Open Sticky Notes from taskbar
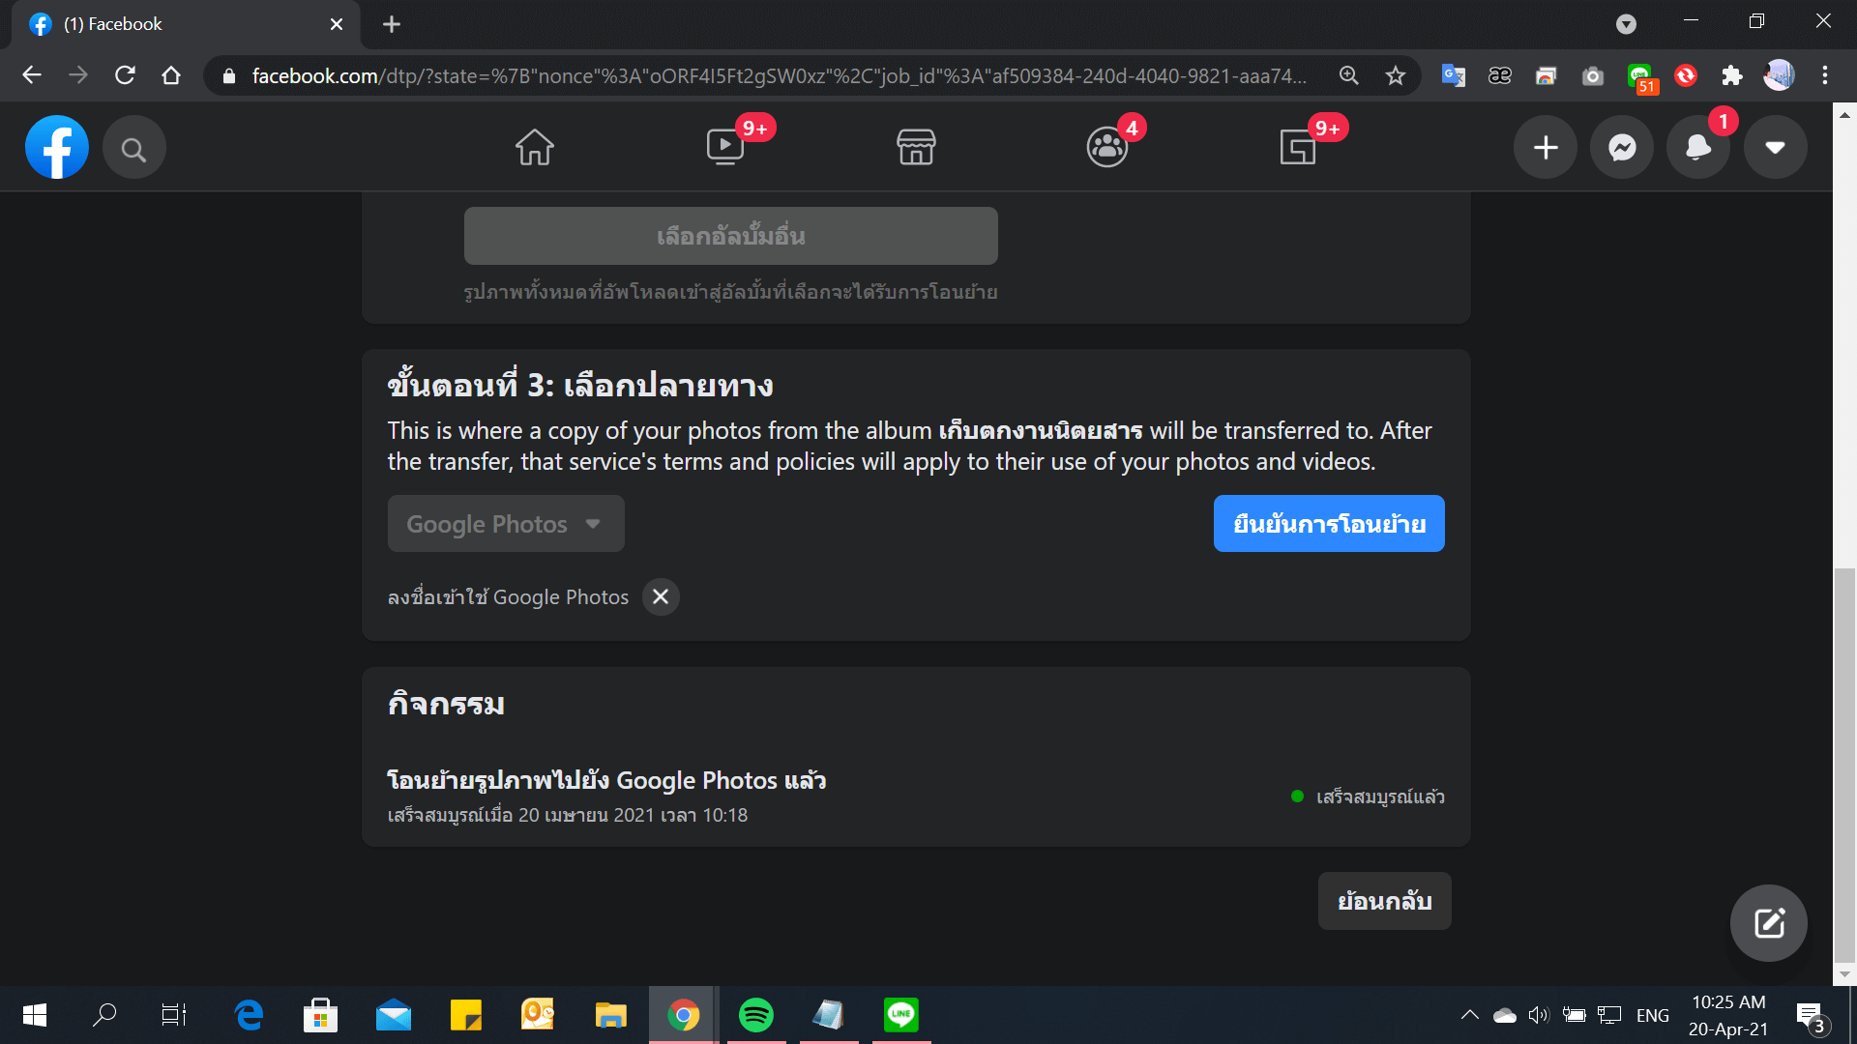 (x=465, y=1015)
